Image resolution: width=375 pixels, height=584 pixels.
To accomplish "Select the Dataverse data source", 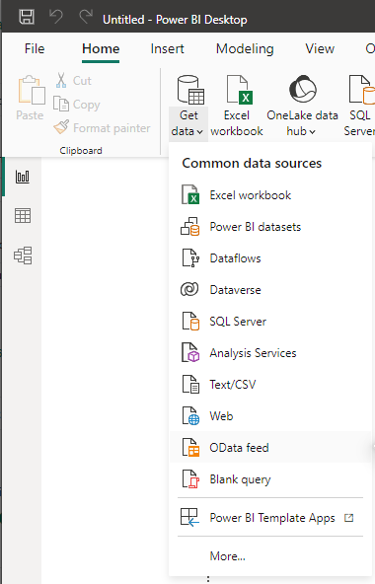I will (x=270, y=290).
